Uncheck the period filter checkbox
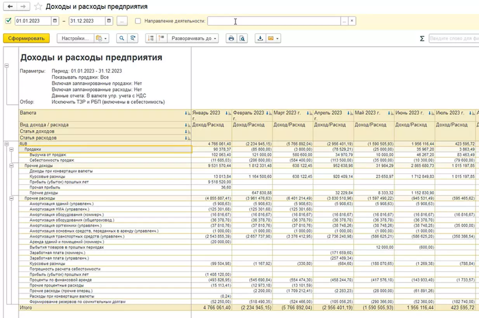 [x=9, y=21]
